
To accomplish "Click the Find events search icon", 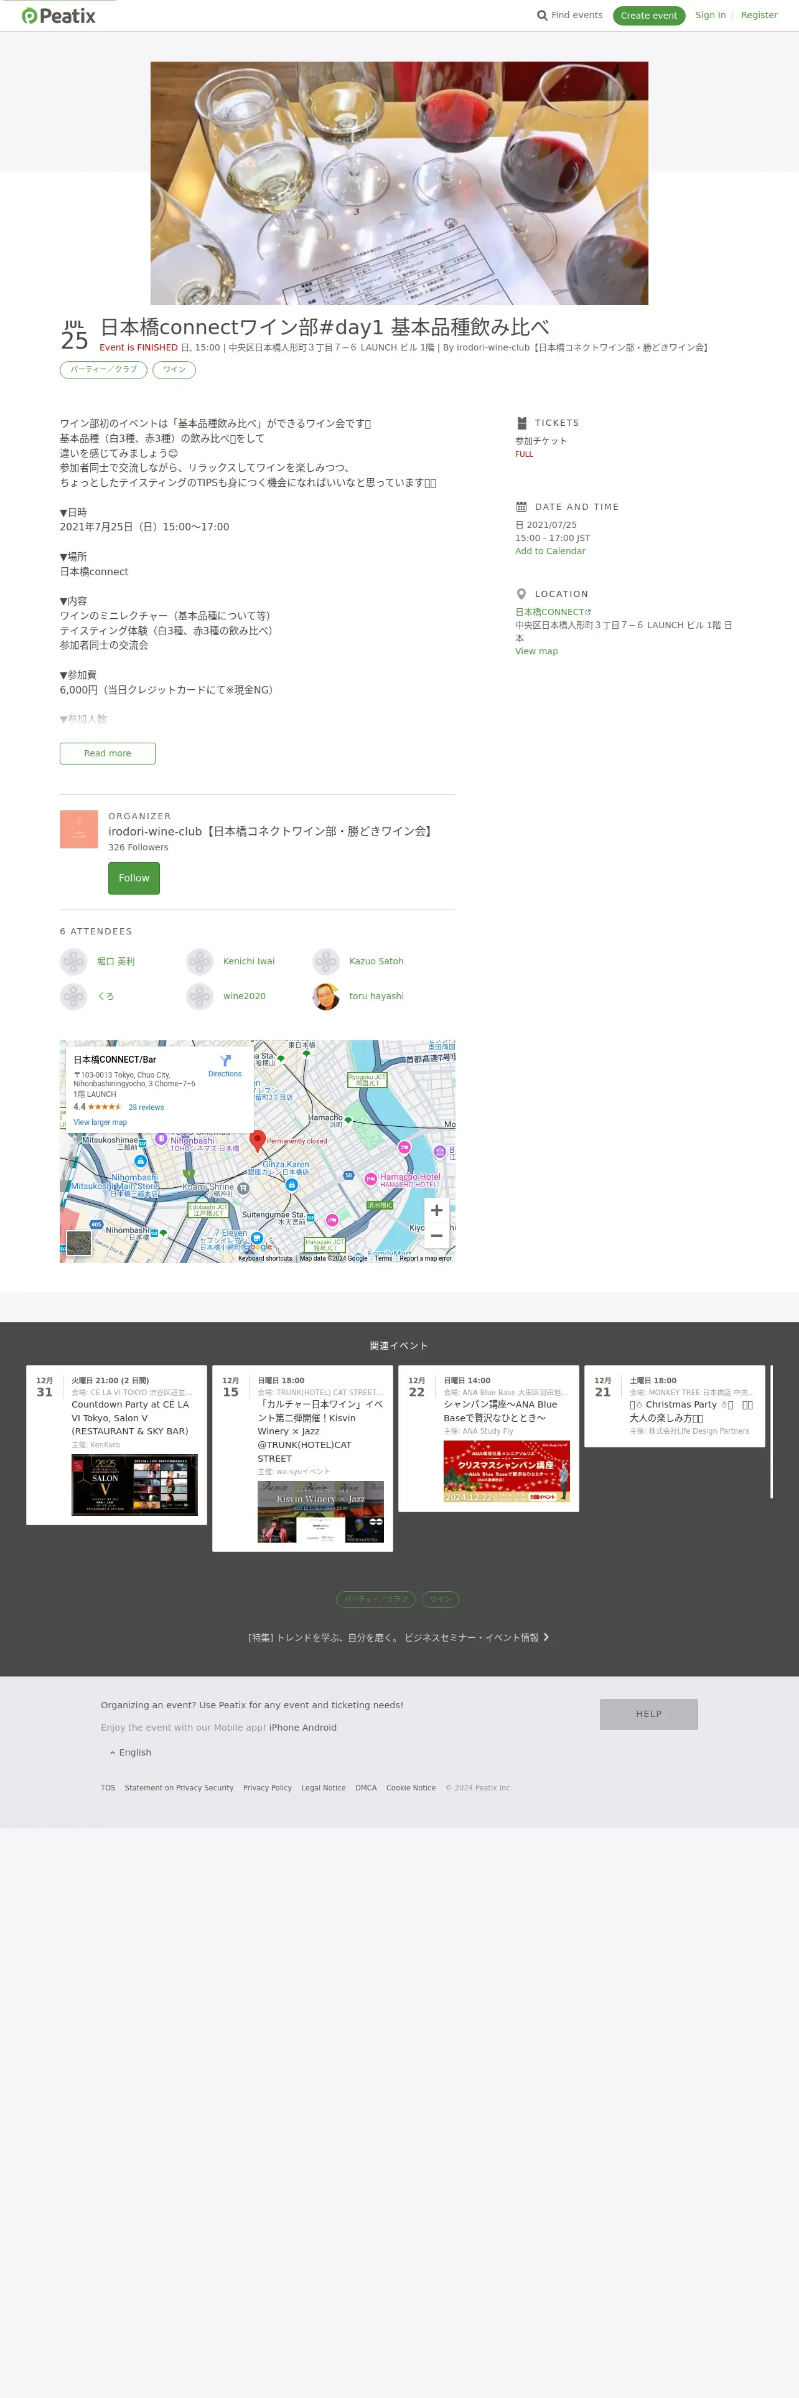I will coord(541,16).
